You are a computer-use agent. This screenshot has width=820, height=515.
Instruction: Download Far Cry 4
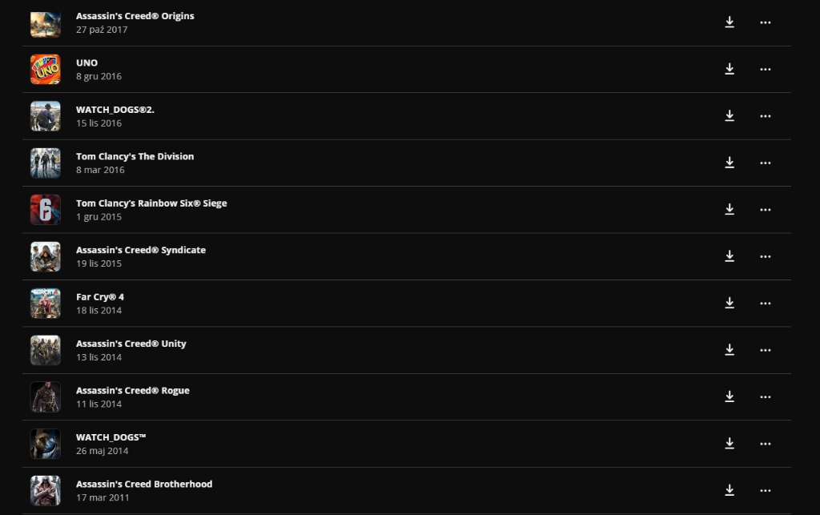coord(730,303)
